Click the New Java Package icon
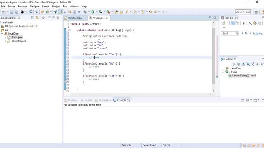 42,12
